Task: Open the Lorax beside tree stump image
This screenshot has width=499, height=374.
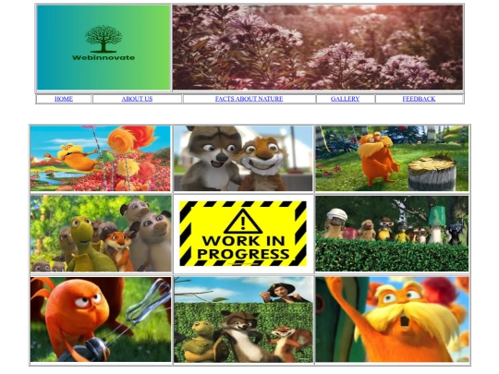Action: [392, 159]
